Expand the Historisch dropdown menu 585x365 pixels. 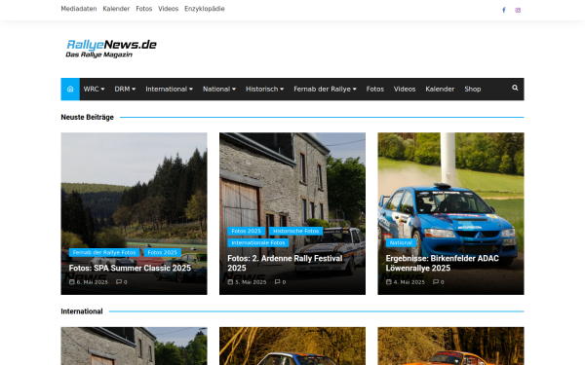(264, 89)
